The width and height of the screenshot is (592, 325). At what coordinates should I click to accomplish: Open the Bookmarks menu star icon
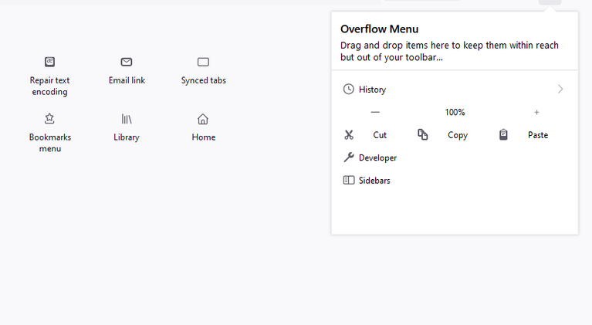49,119
